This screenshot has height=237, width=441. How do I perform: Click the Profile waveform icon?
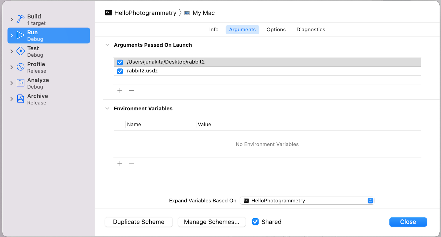pos(20,67)
